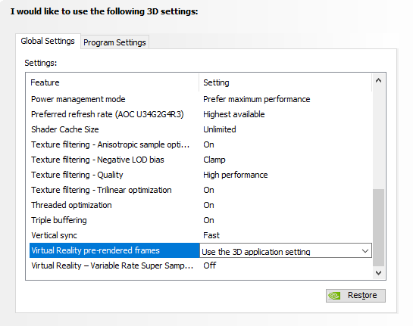Select Texture filtering - Trilinear optimization row
The image size is (413, 326).
(x=201, y=190)
